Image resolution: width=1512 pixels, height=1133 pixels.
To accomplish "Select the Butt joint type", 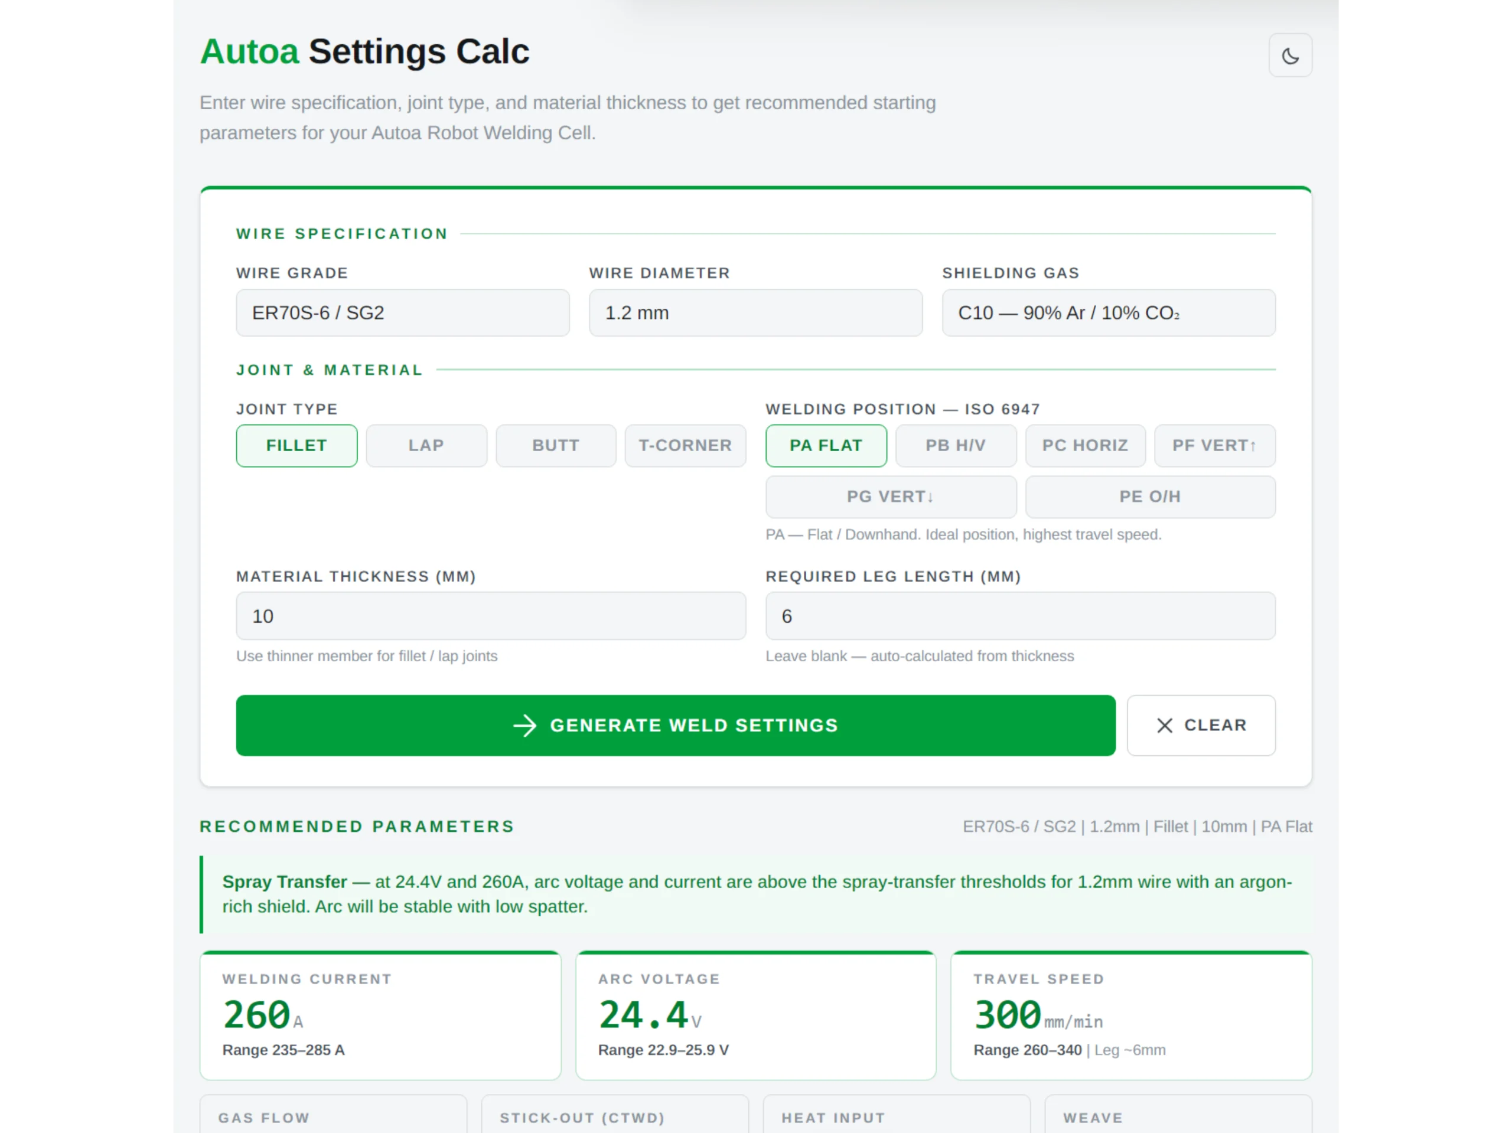I will pyautogui.click(x=556, y=446).
